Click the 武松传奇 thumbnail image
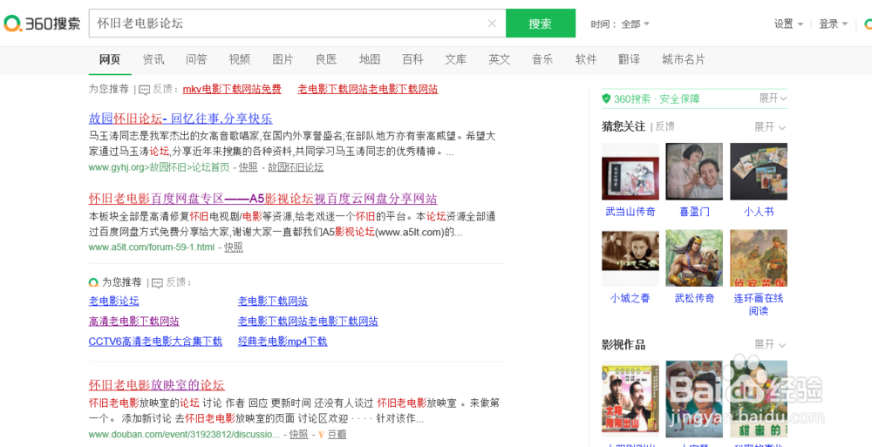Viewport: 872px width, 447px height. (x=694, y=258)
